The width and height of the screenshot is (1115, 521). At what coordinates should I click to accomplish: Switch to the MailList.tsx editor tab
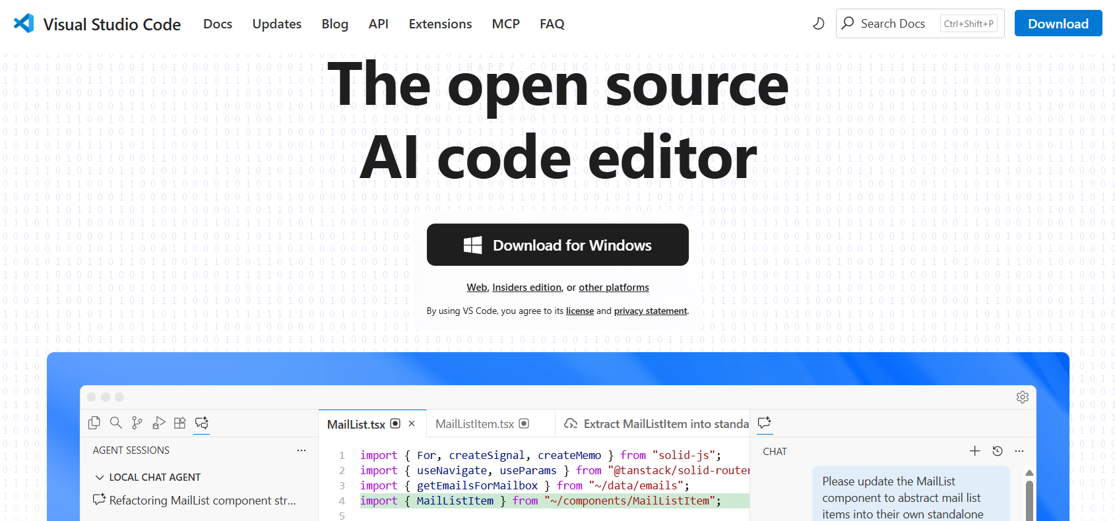372,423
